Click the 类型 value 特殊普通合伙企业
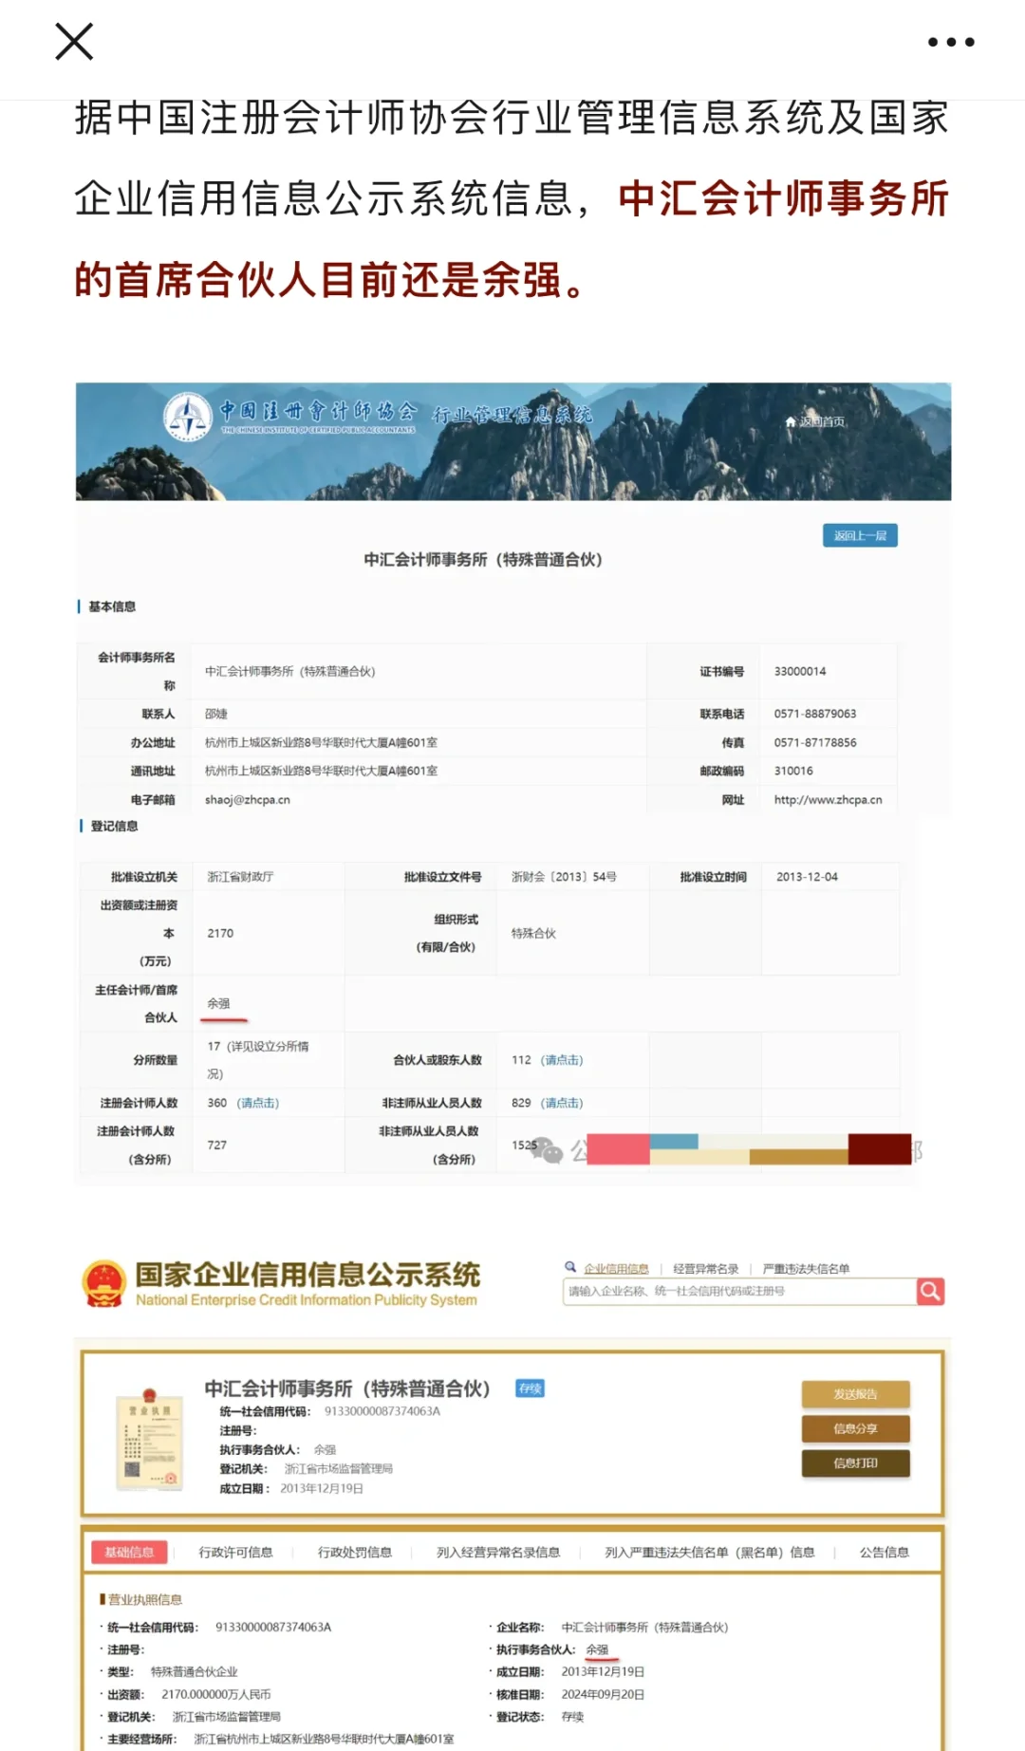 [x=194, y=1671]
